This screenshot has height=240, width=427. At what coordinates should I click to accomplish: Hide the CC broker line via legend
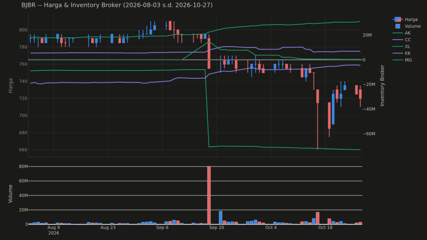coord(402,40)
